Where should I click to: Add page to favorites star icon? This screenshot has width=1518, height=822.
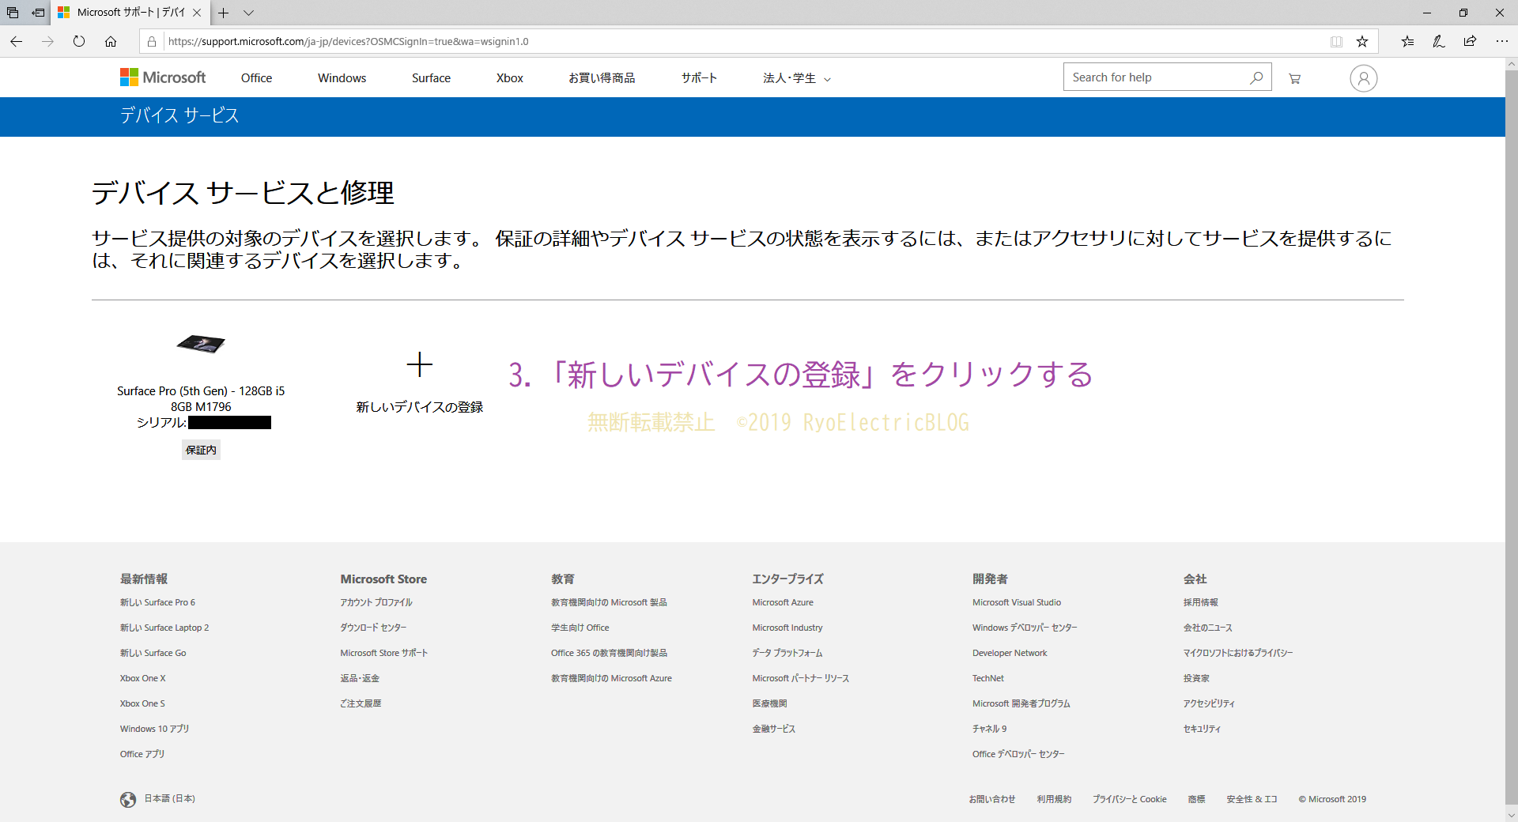click(x=1362, y=41)
